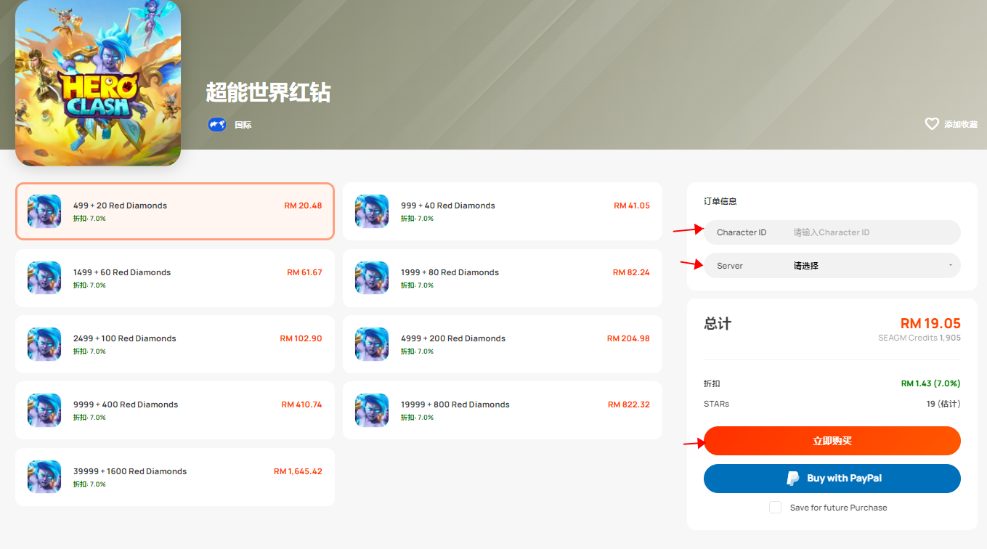Click the Buy with PayPal button
This screenshot has height=549, width=987.
832,479
